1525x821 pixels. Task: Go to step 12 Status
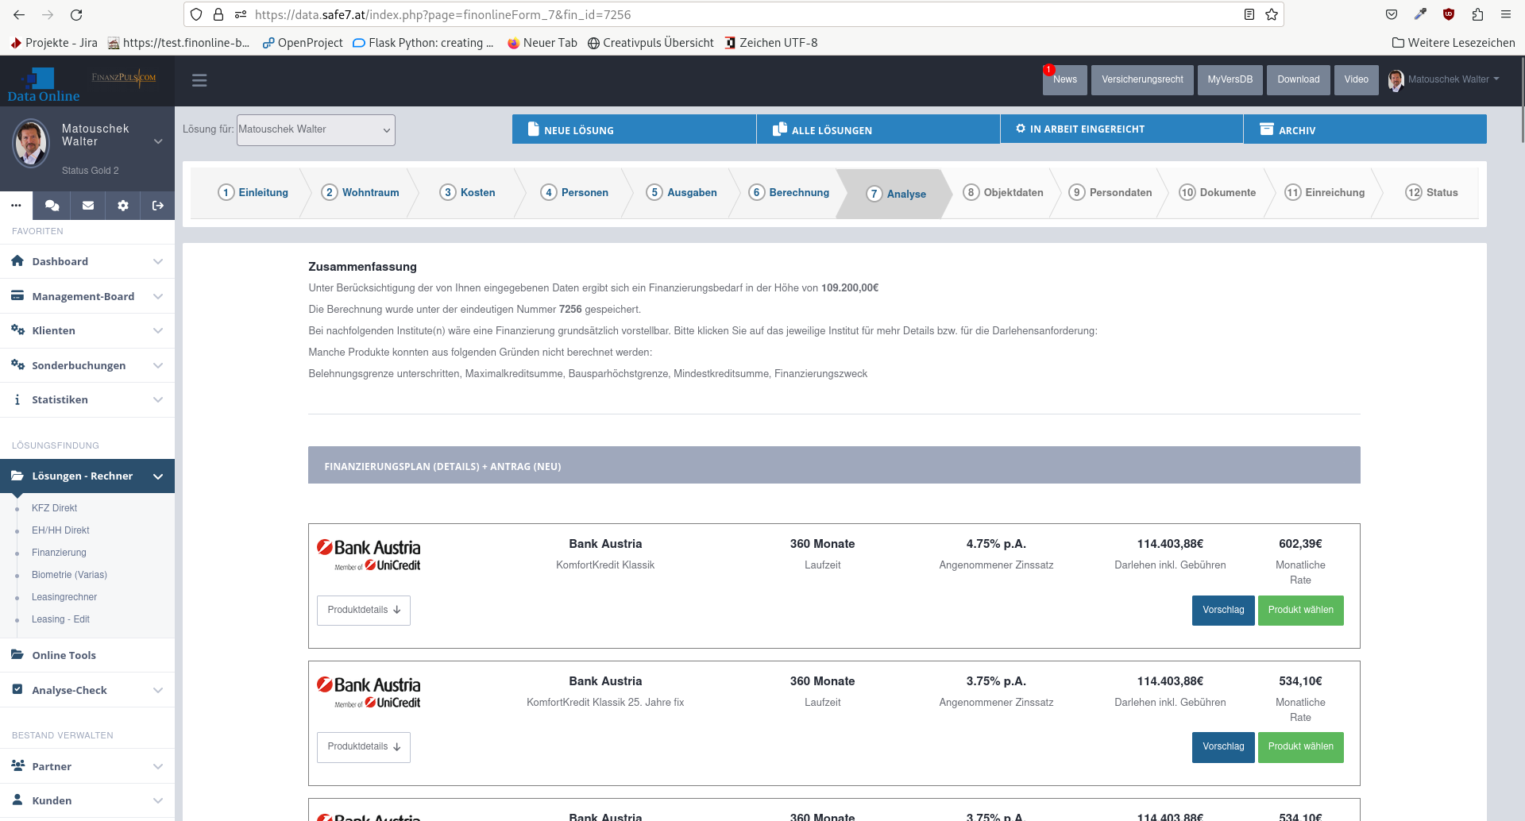point(1431,192)
